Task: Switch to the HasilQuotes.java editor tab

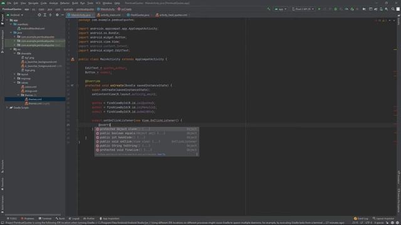Action: (139, 15)
